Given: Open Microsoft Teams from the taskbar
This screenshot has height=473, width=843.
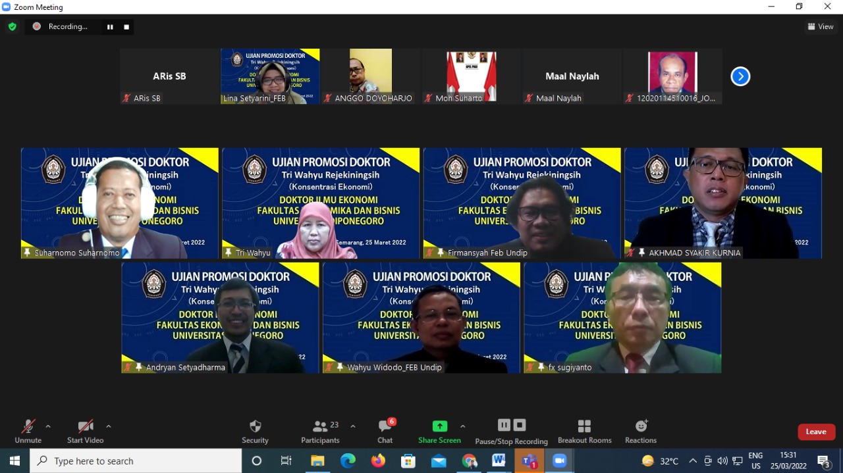Looking at the screenshot, I should [529, 461].
